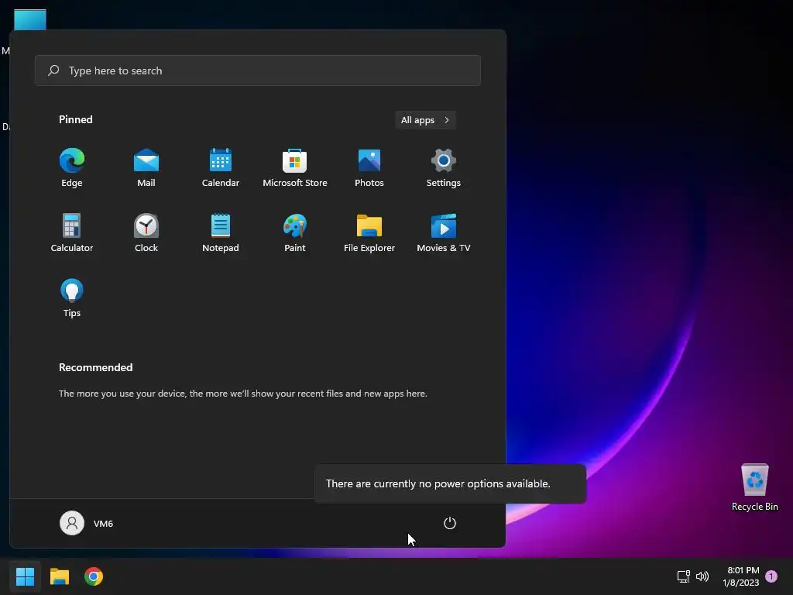Open File Explorer in pinned apps
The image size is (793, 595).
click(369, 232)
